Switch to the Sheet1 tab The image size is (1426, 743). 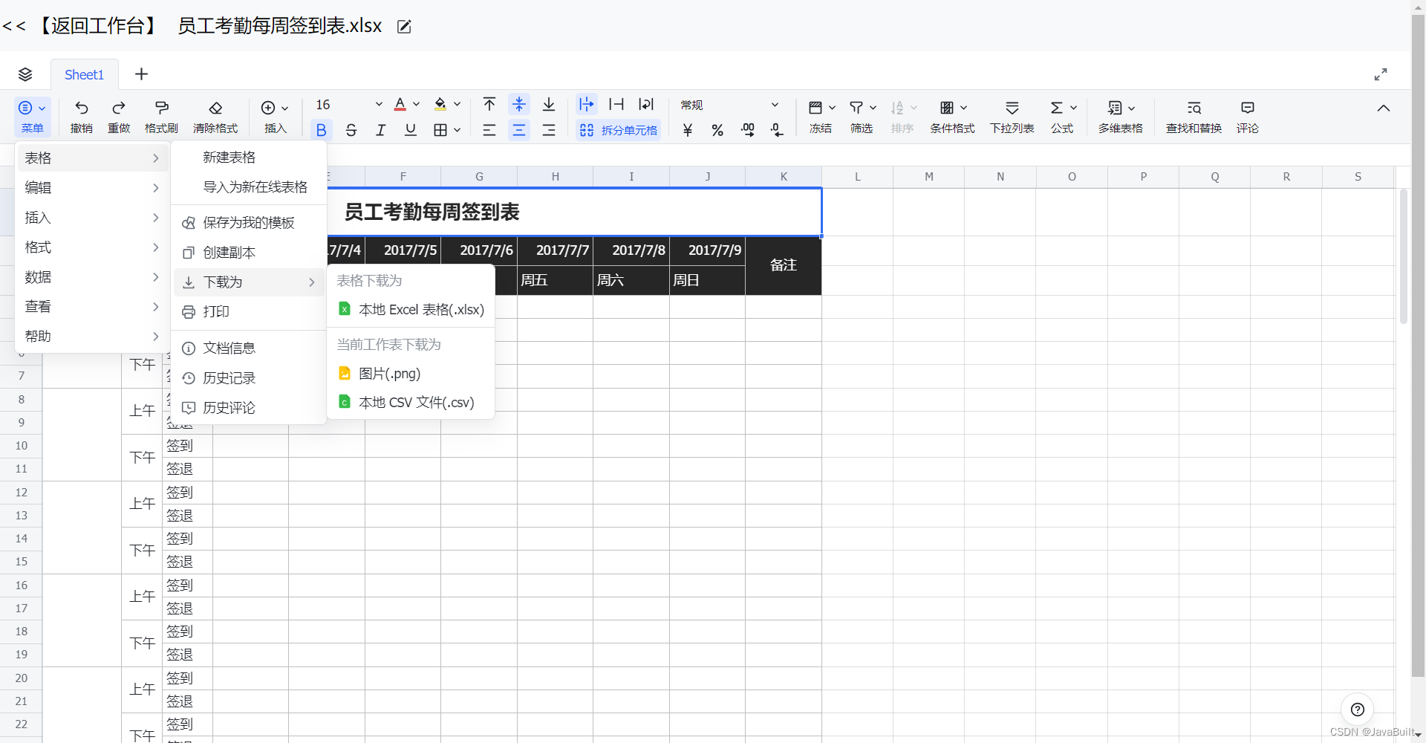point(84,74)
